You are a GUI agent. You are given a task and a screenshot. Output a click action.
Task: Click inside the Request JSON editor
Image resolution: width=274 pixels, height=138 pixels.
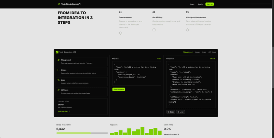point(136,73)
